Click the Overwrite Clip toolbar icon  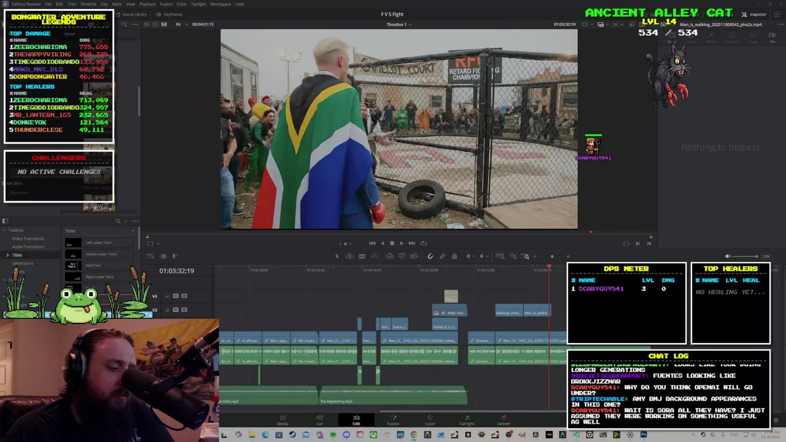pos(402,256)
